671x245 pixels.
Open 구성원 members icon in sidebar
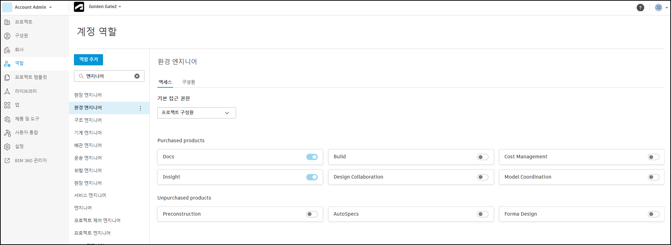click(7, 36)
